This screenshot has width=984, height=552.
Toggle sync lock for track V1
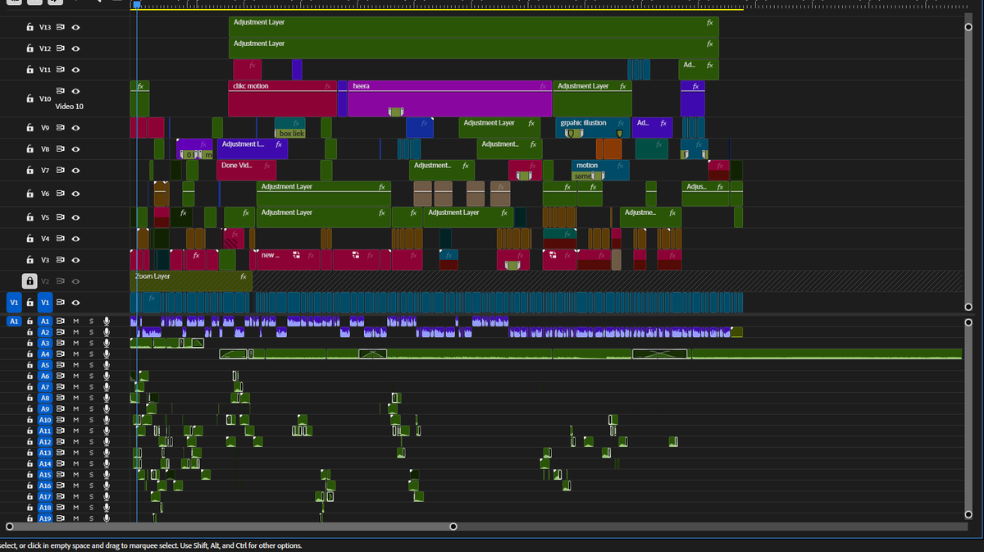coord(61,303)
